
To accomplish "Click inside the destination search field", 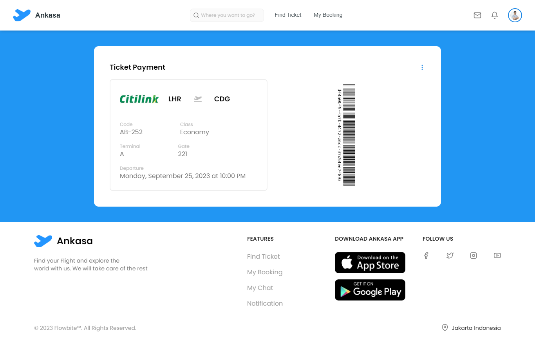I will [x=227, y=15].
